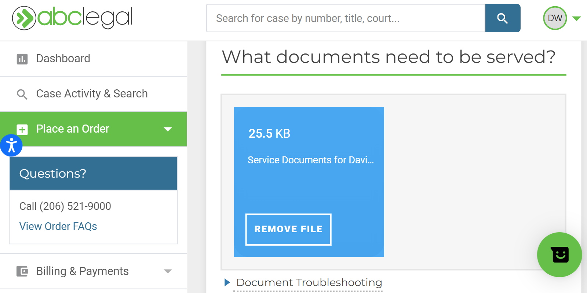Open the View Order FAQs link
587x293 pixels.
tap(58, 226)
